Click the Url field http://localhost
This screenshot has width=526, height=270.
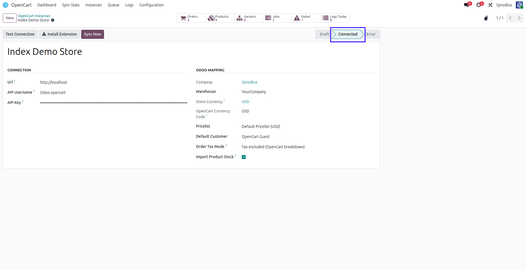pyautogui.click(x=113, y=82)
